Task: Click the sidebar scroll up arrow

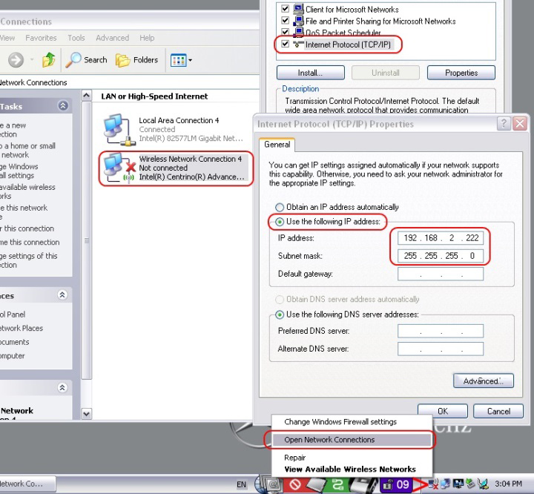Action: 87,96
